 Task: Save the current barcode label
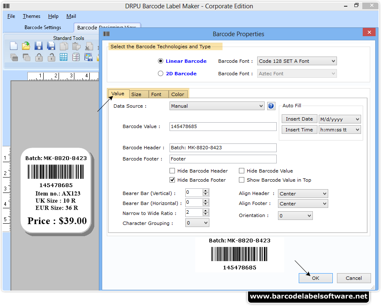(38, 46)
